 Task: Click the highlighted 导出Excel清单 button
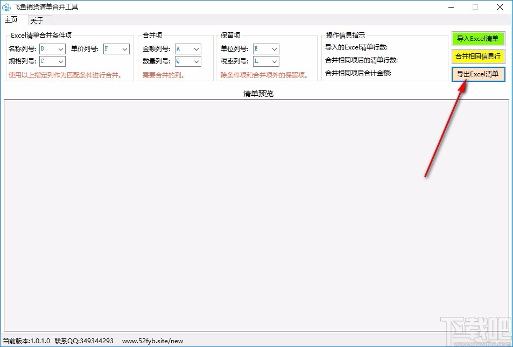477,74
